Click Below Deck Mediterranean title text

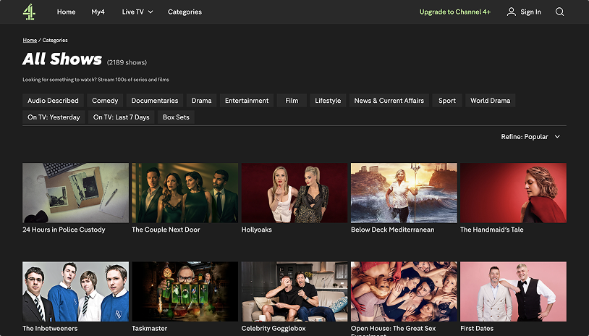point(392,230)
